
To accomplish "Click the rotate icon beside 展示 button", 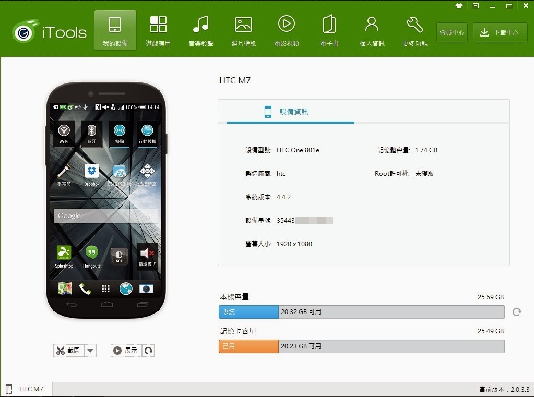I will tap(148, 350).
